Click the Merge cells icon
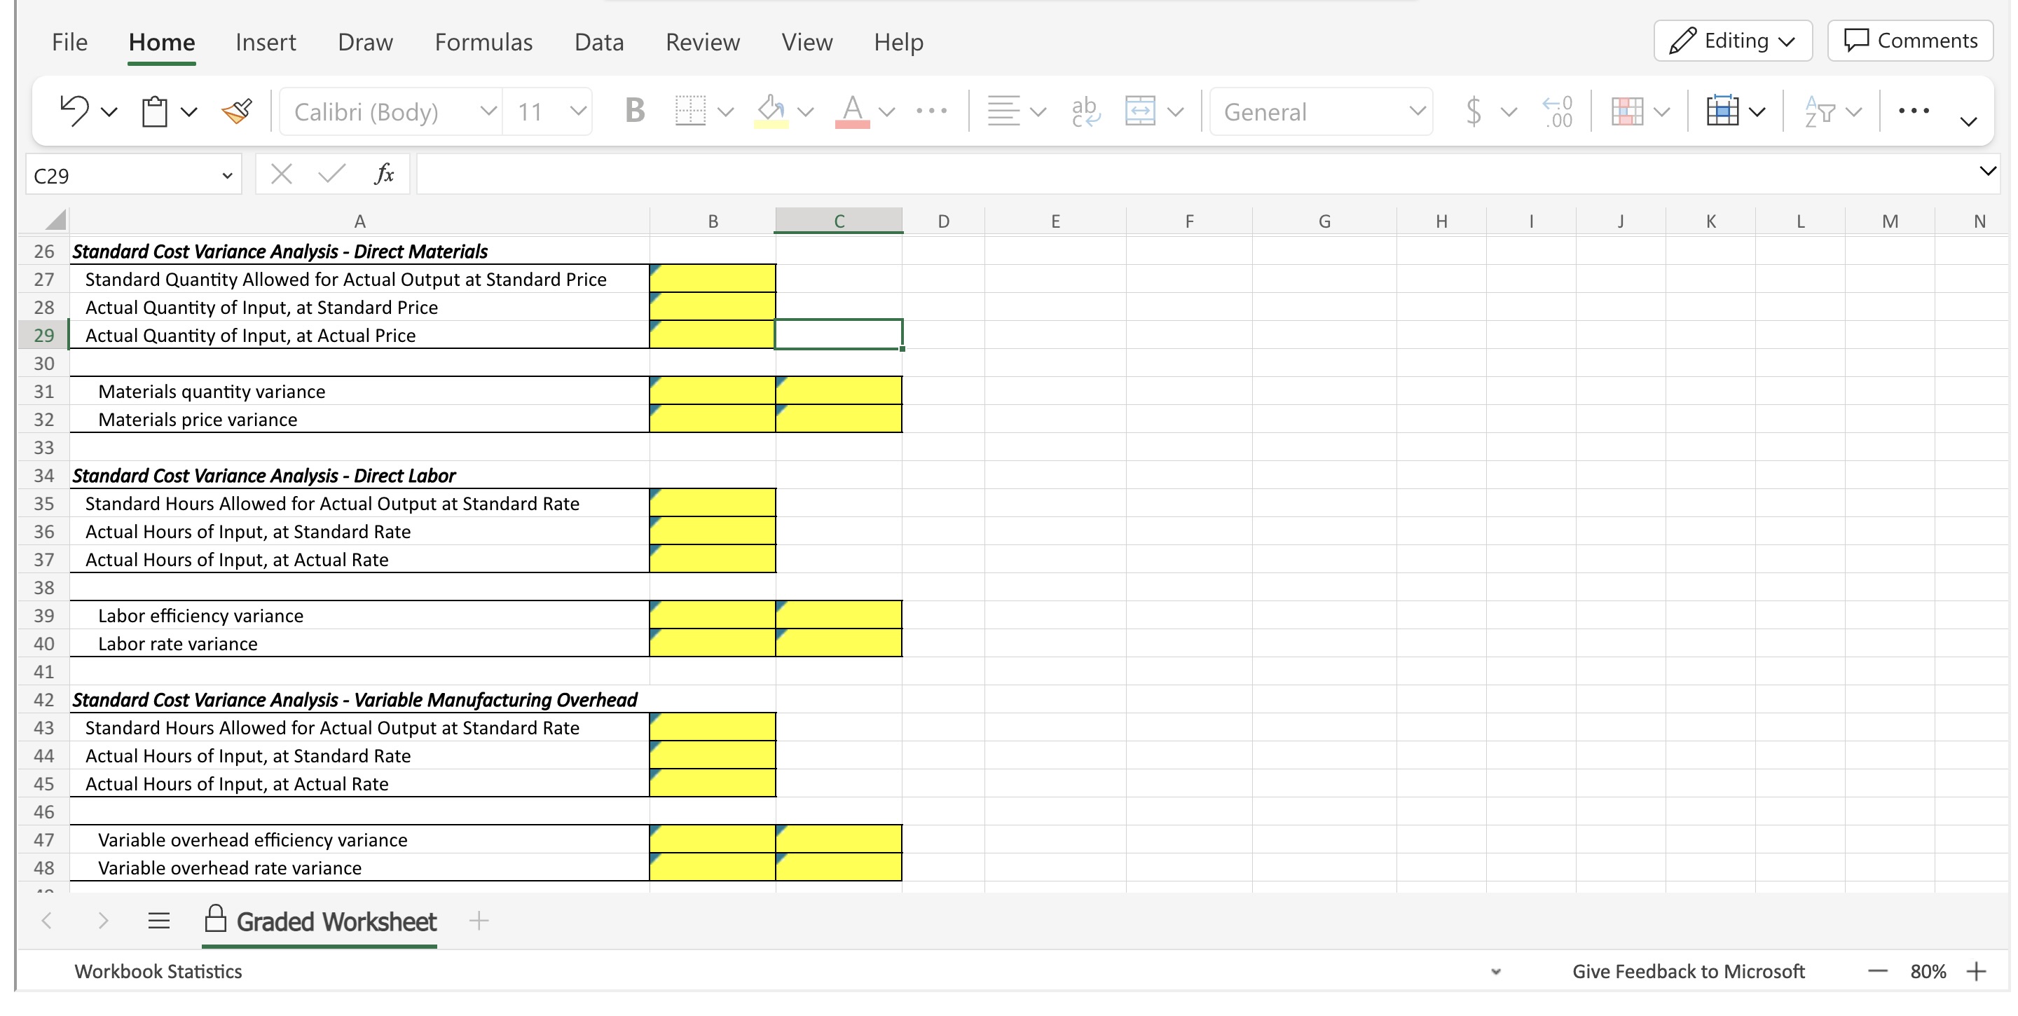This screenshot has width=2018, height=1016. [x=1140, y=111]
